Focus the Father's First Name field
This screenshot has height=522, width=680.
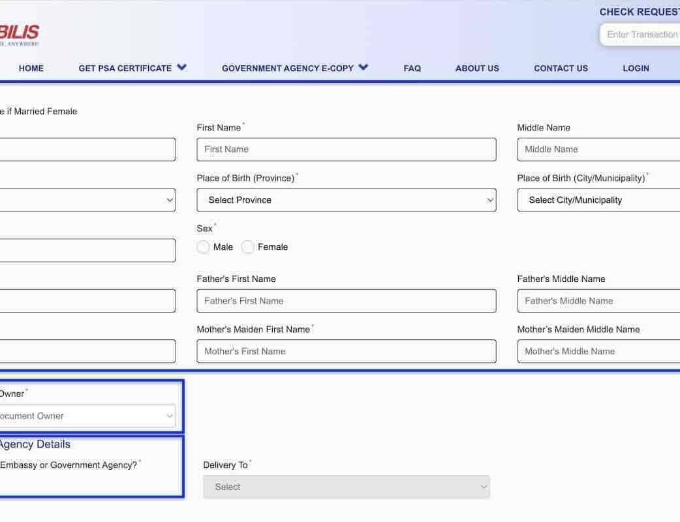(x=346, y=301)
